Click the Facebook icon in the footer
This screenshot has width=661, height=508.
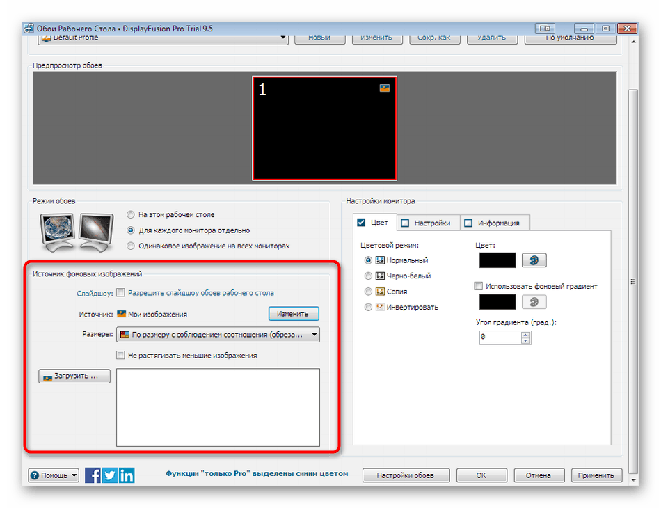[x=92, y=475]
